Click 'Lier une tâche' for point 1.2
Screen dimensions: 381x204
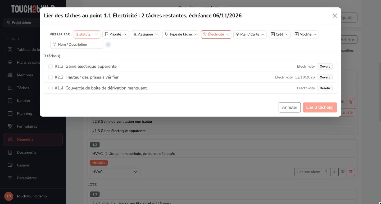click(x=308, y=172)
